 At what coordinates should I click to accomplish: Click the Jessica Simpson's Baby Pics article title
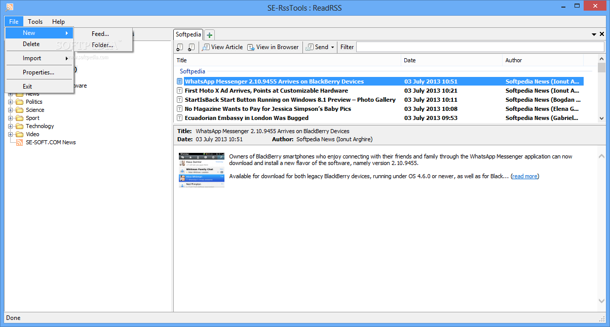point(268,109)
